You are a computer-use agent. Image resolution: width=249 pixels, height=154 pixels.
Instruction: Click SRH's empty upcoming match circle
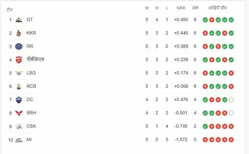[x=231, y=113]
